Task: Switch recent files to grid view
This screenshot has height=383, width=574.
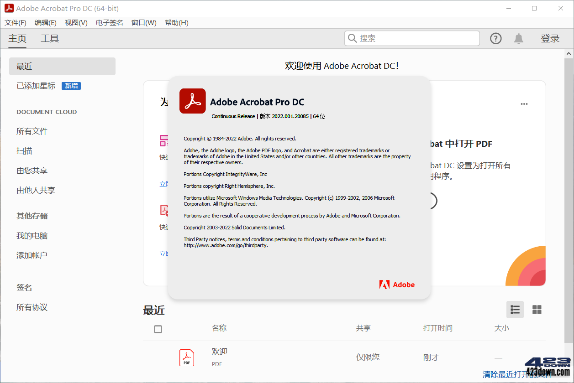Action: click(x=537, y=310)
